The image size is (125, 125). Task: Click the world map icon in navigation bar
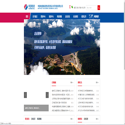[x=91, y=16]
